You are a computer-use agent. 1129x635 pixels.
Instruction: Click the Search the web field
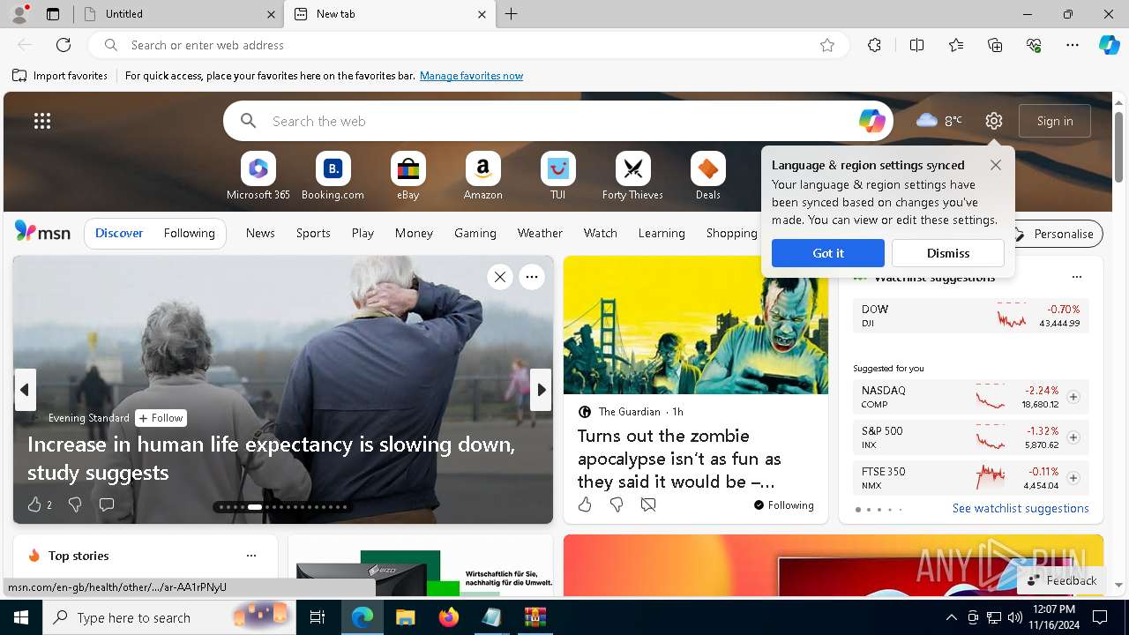[x=558, y=121]
